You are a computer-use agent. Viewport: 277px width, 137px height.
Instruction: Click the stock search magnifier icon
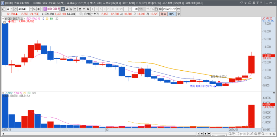coord(34,9)
